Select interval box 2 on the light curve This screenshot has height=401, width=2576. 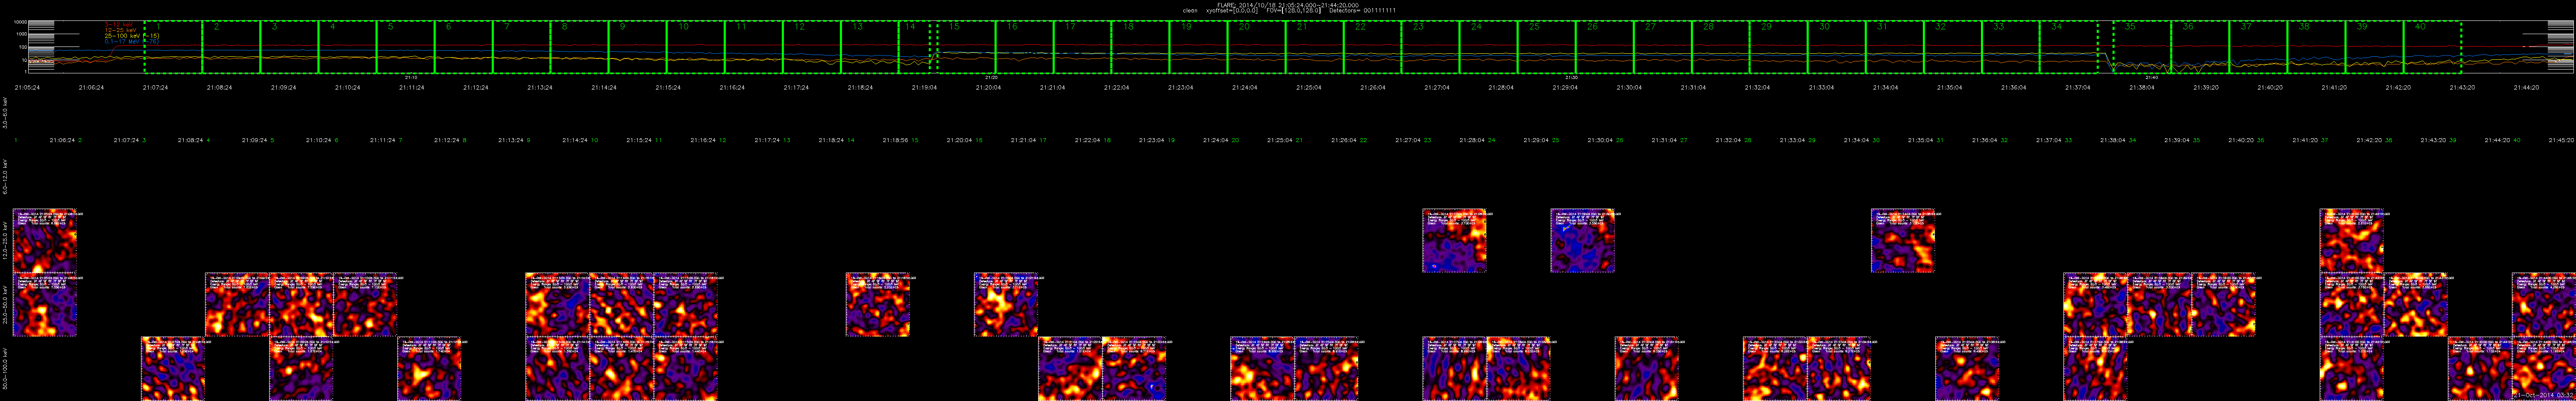(232, 47)
